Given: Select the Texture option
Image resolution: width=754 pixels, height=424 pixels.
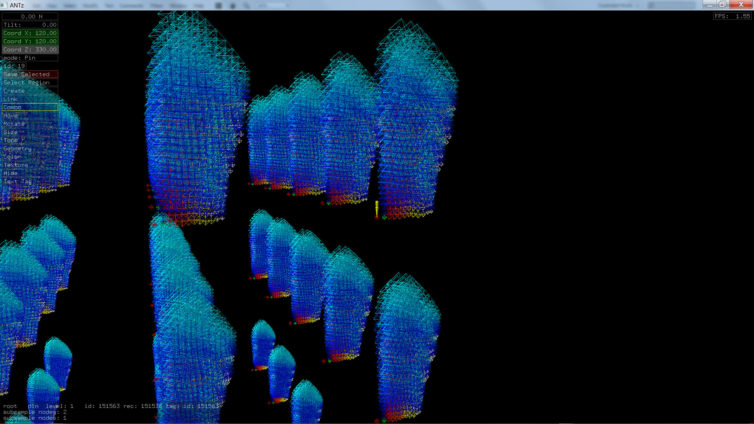Looking at the screenshot, I should (x=30, y=165).
